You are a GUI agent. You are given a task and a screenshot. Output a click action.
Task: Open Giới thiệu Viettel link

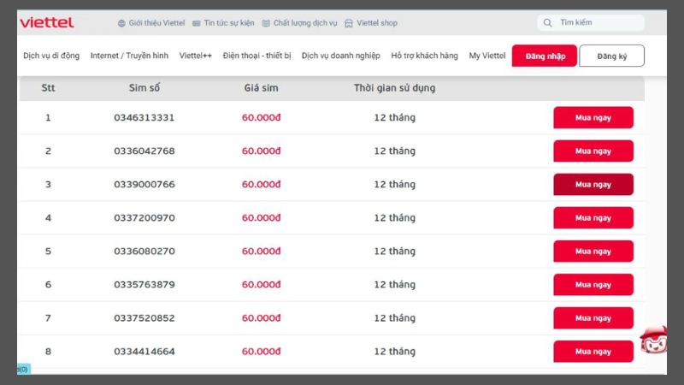coord(156,23)
